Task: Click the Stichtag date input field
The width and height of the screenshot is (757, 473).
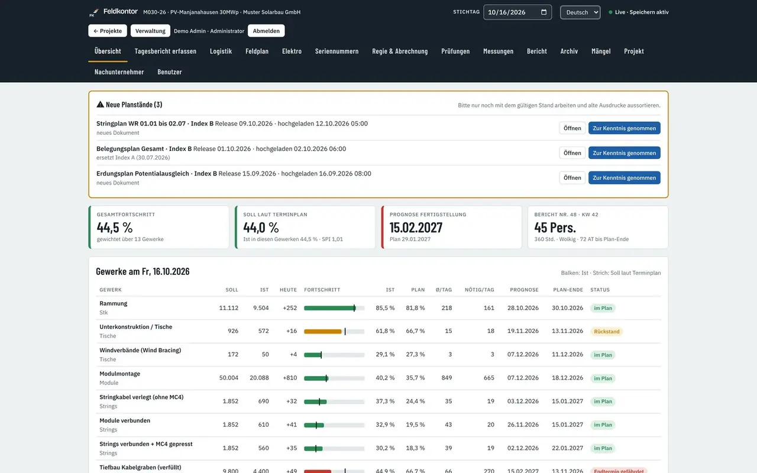Action: tap(517, 12)
